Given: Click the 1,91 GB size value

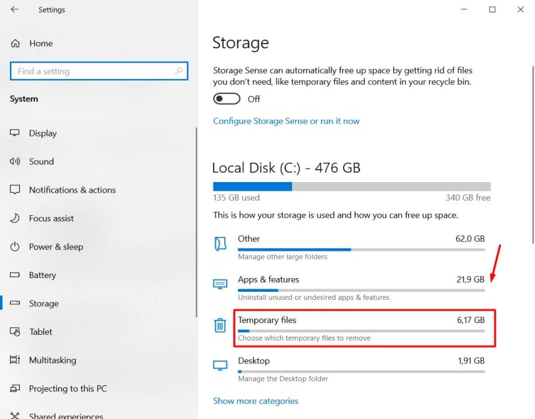Looking at the screenshot, I should pos(471,360).
